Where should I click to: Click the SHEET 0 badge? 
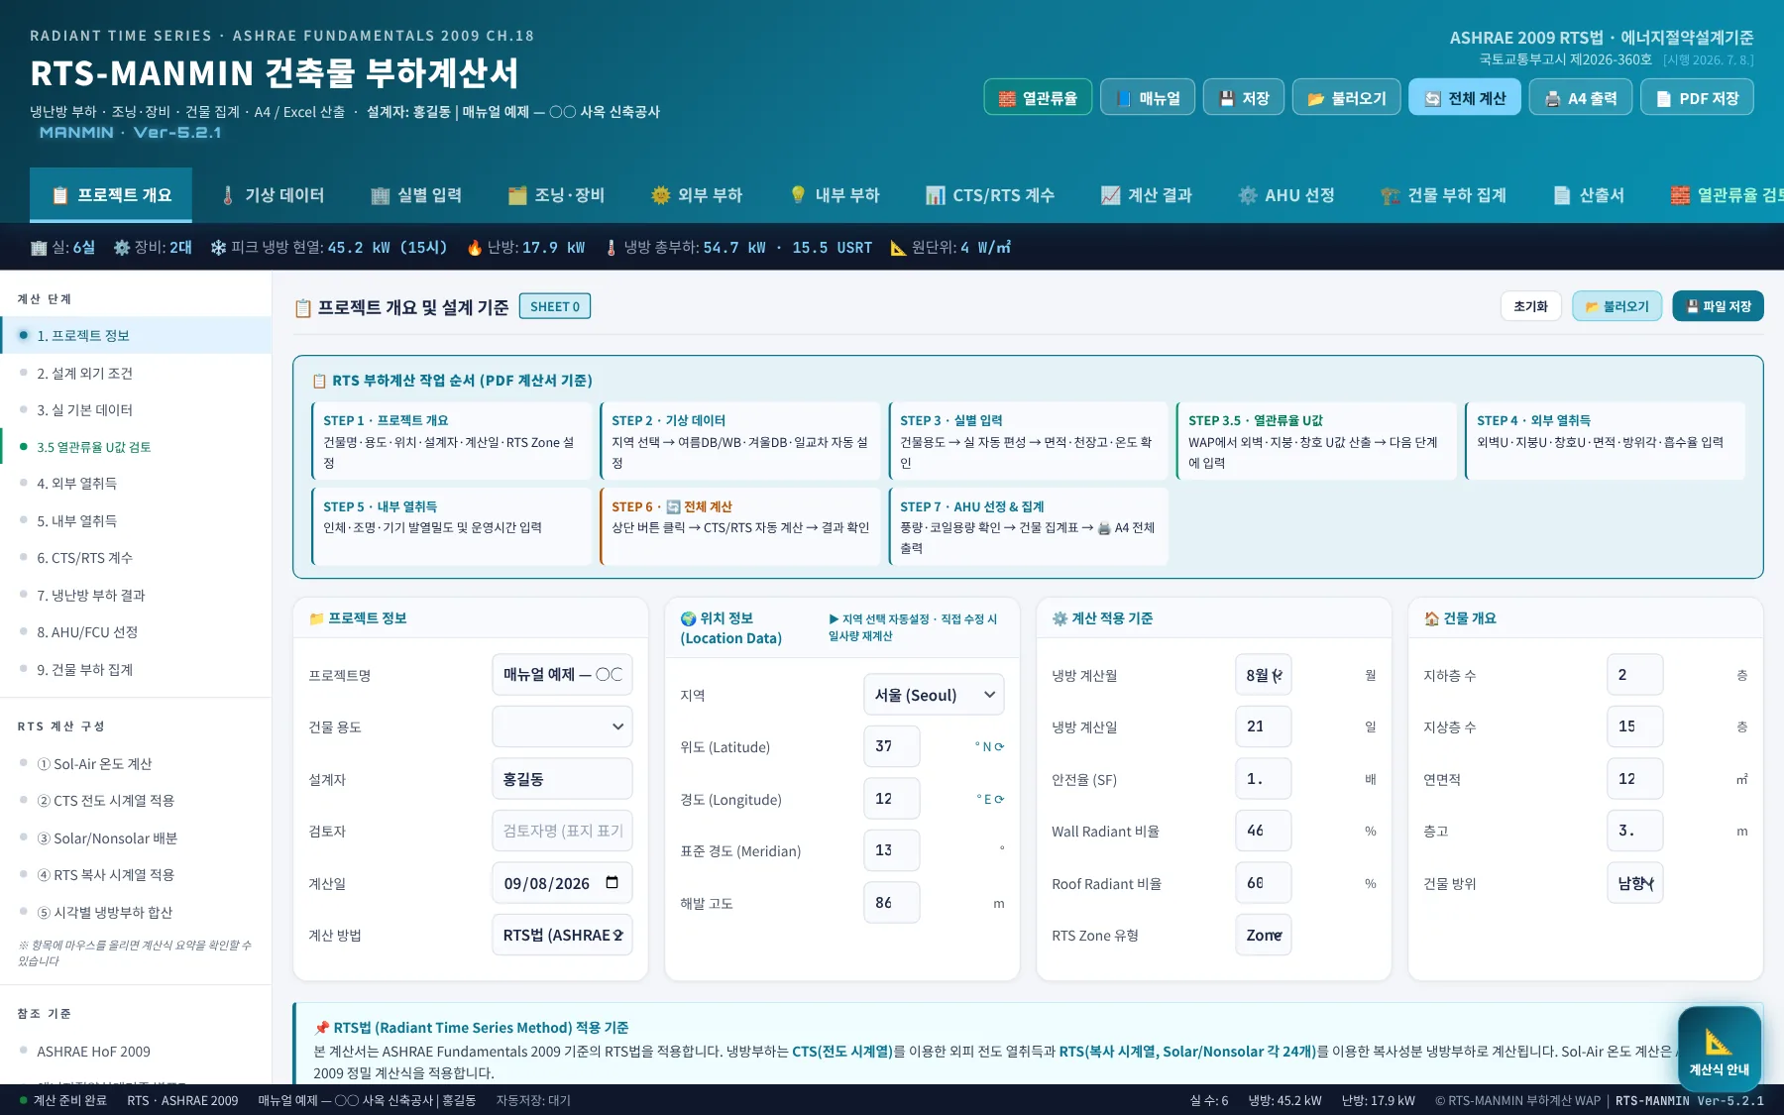(x=555, y=306)
